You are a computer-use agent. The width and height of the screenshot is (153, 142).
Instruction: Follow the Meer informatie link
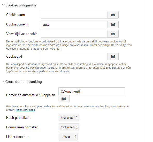coord(25,110)
